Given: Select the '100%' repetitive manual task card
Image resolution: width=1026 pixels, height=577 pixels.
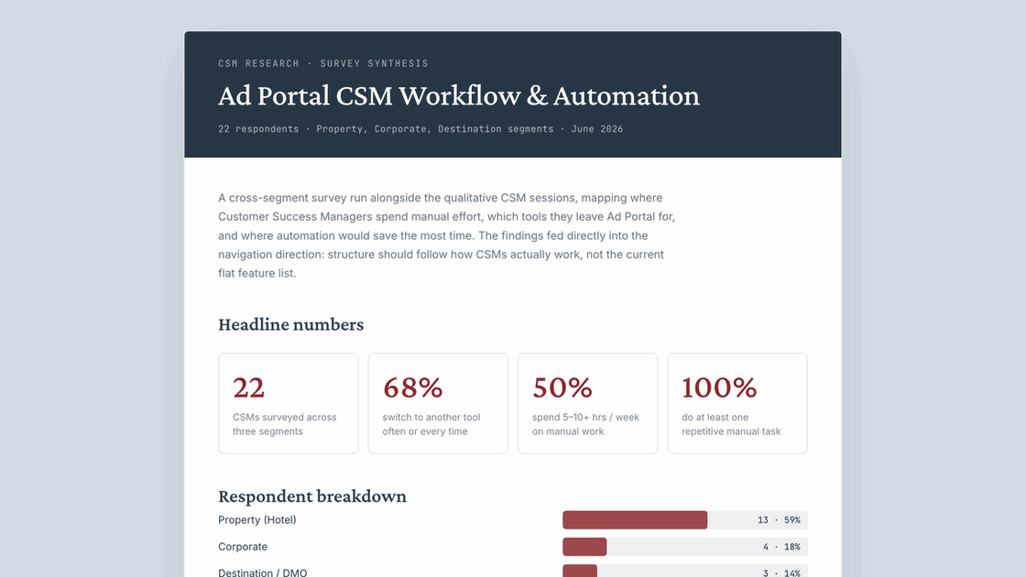Looking at the screenshot, I should pos(737,404).
